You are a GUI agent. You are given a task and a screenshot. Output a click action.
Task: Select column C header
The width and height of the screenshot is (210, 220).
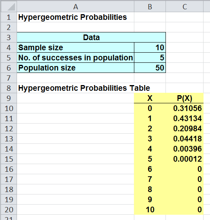[185, 6]
